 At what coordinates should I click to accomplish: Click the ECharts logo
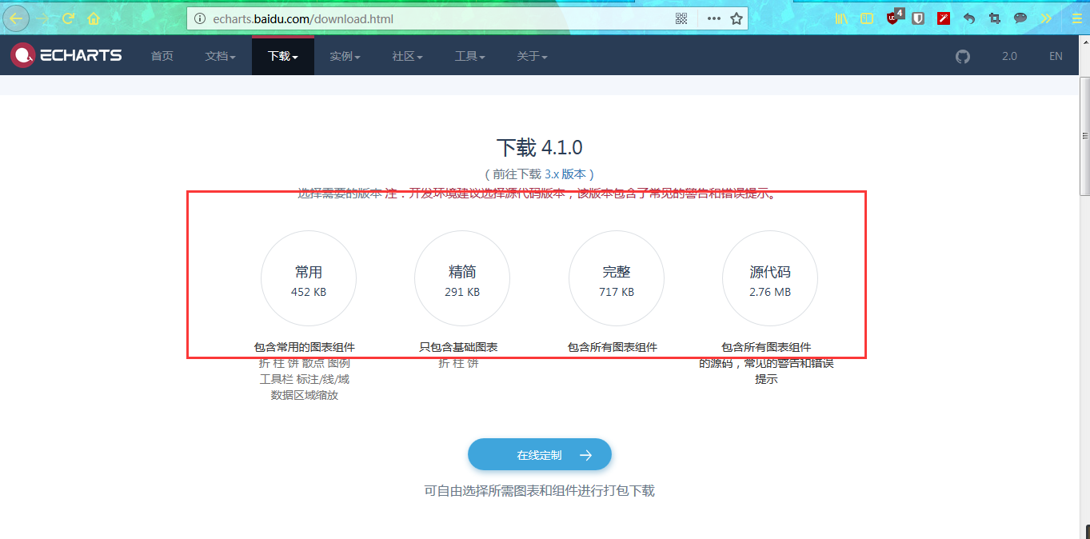click(x=66, y=55)
